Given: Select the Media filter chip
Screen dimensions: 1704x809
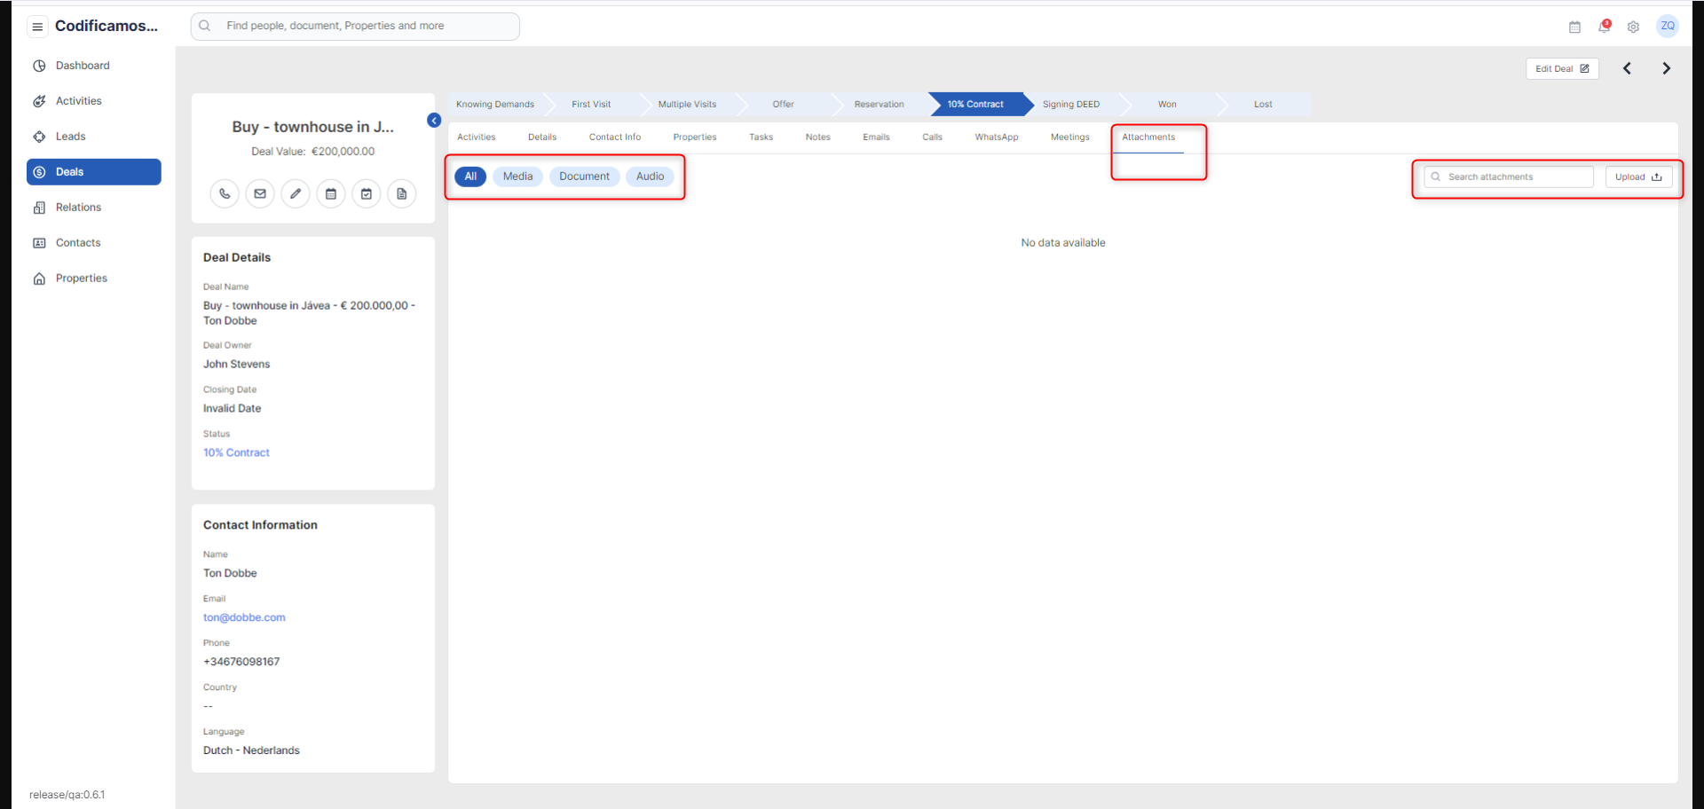Looking at the screenshot, I should click(x=517, y=177).
